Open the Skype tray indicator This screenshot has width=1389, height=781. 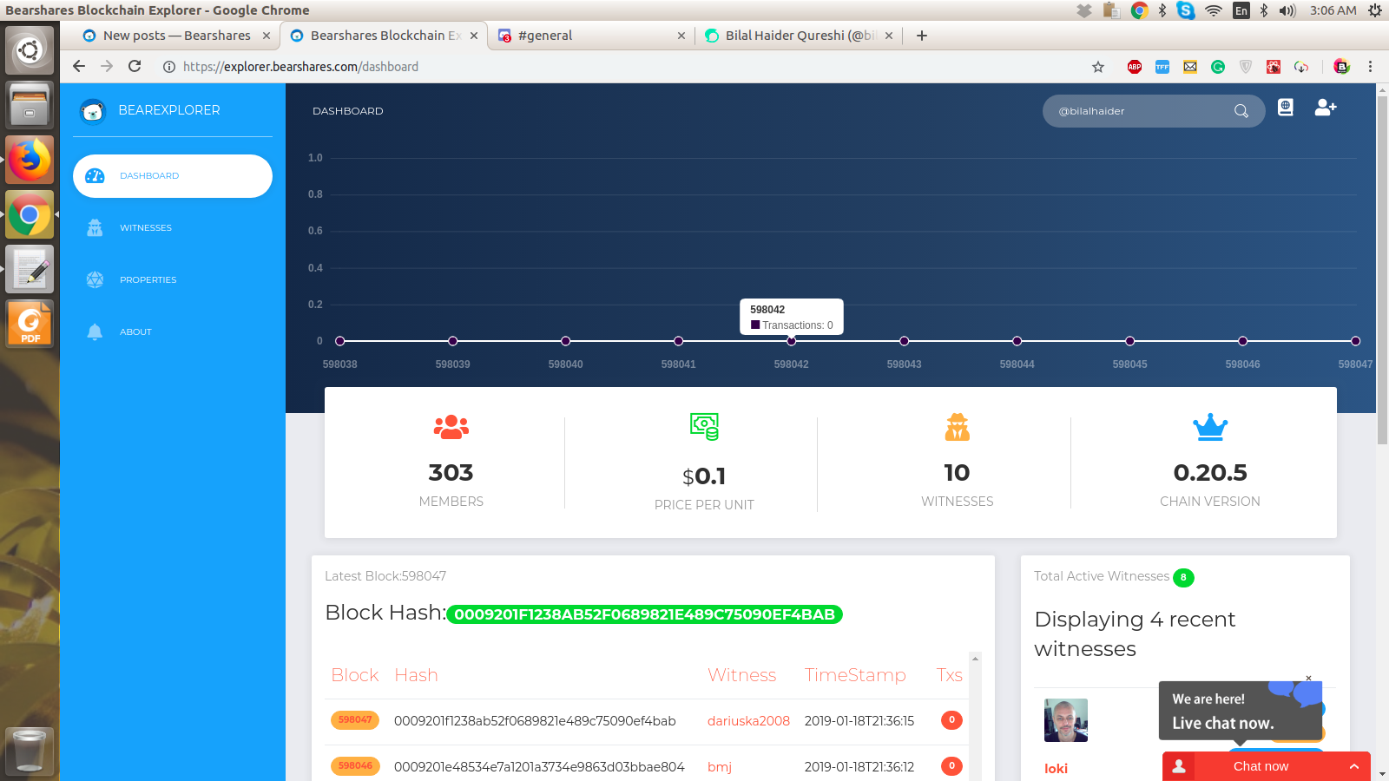click(1186, 10)
